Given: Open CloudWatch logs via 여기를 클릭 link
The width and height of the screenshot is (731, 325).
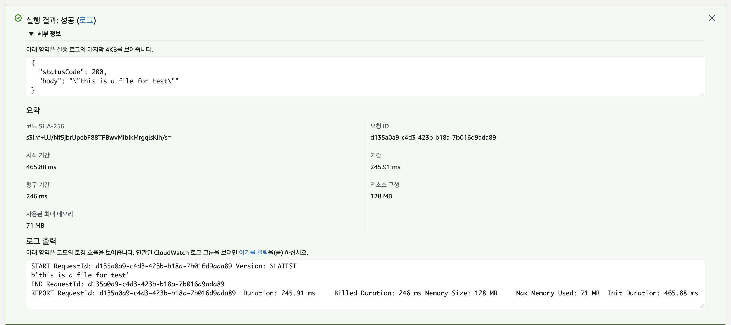Looking at the screenshot, I should pos(253,252).
